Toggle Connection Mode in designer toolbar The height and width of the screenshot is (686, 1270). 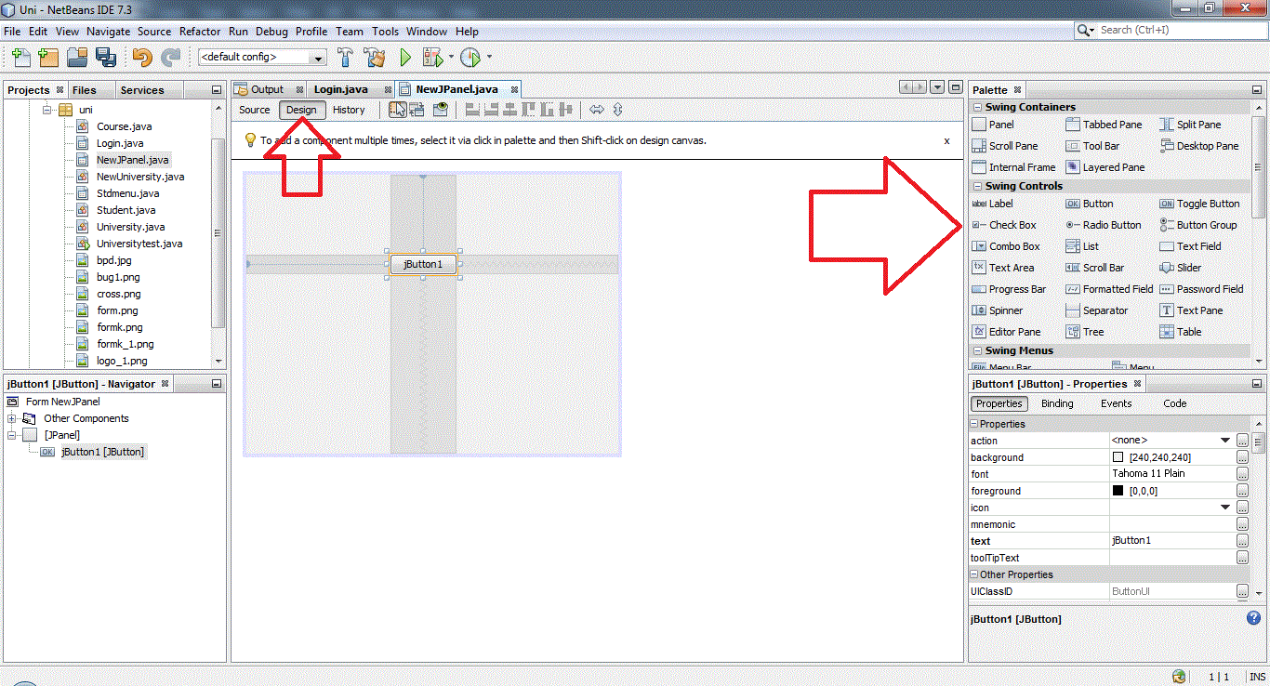(417, 110)
